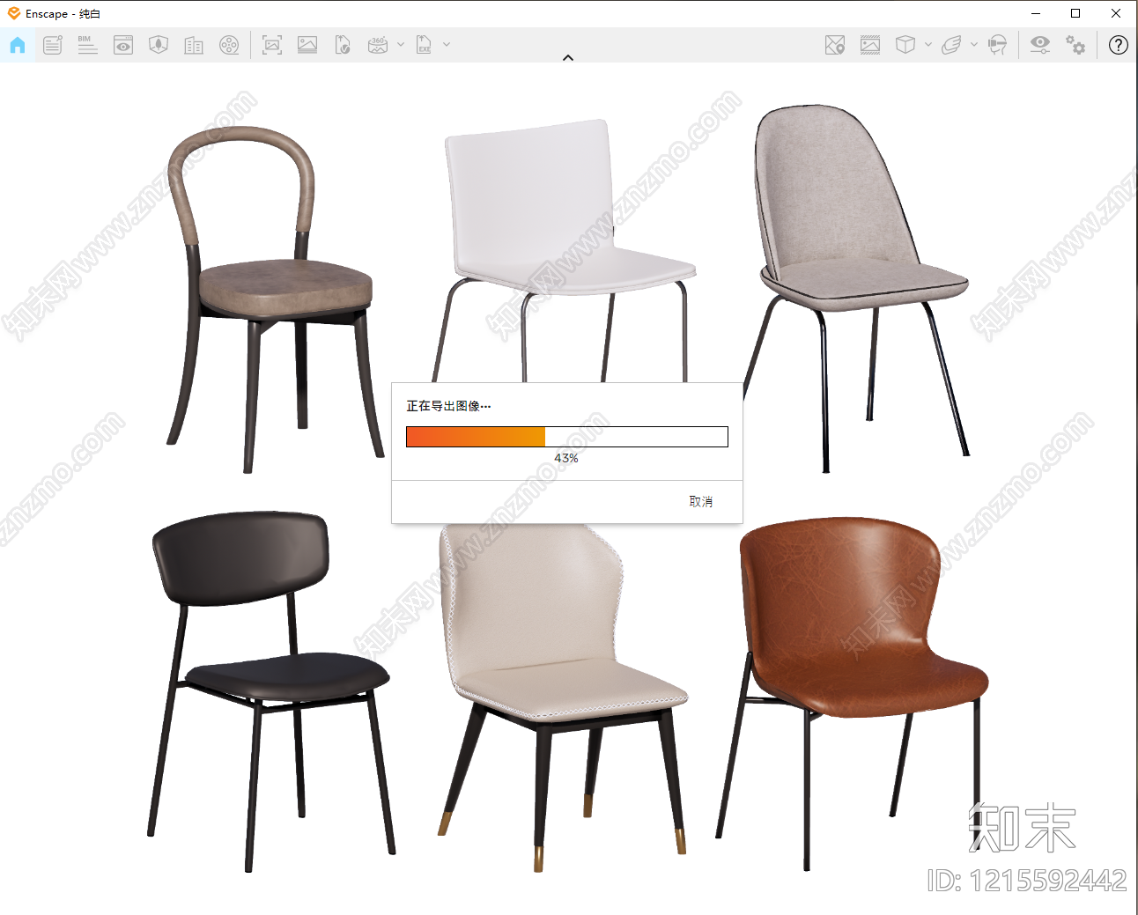Viewport: 1138px width, 915px height.
Task: Open general settings gears icon
Action: tap(1075, 45)
